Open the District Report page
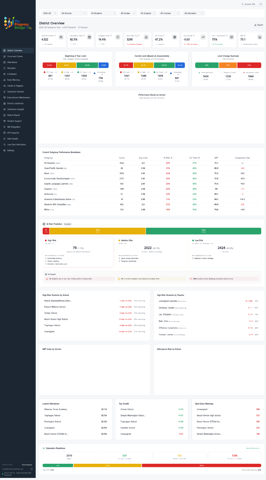 pos(18,115)
